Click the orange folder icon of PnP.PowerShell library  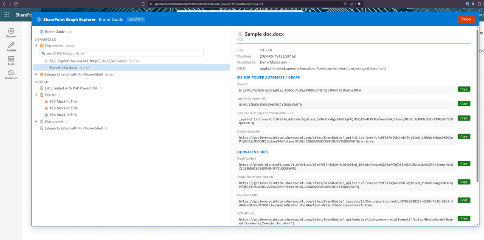(x=42, y=75)
